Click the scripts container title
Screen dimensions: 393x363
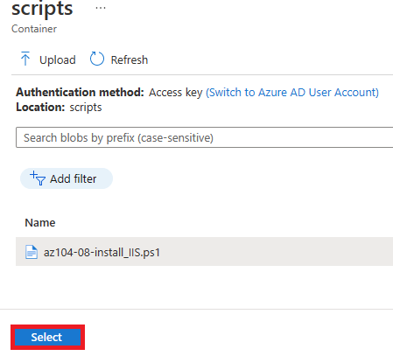click(x=42, y=9)
